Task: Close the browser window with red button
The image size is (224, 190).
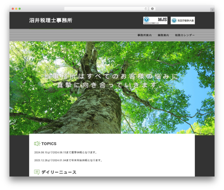Action: (x=13, y=9)
